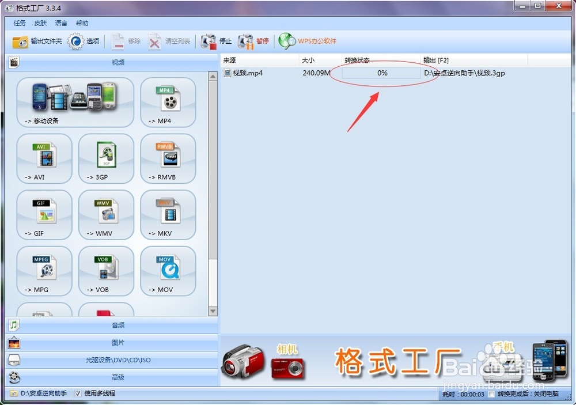The height and width of the screenshot is (405, 576).
Task: Pause conversion with the 暂停 icon
Action: pyautogui.click(x=245, y=41)
